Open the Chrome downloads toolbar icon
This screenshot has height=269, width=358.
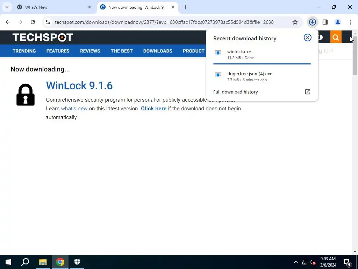coord(312,22)
